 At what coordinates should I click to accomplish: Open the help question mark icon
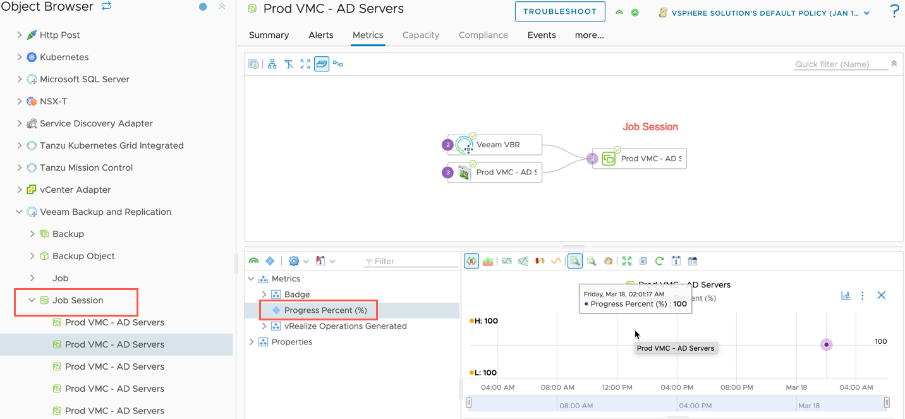(894, 11)
